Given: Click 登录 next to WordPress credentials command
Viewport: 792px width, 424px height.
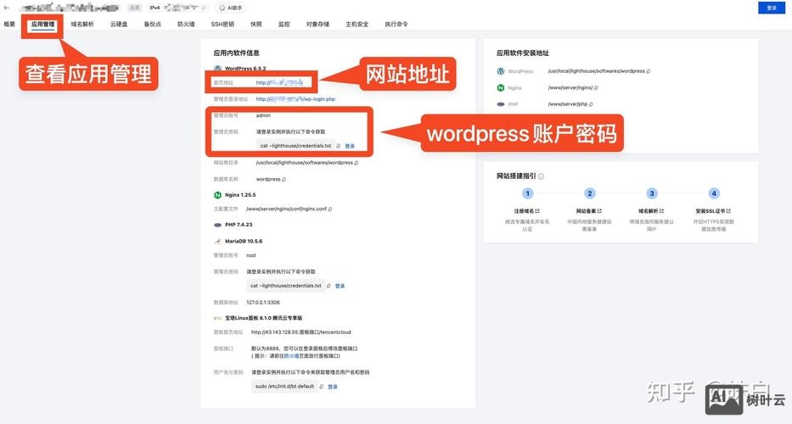Looking at the screenshot, I should tap(350, 146).
